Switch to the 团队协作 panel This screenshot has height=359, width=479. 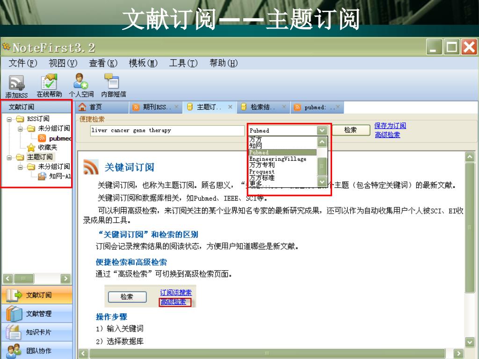37,351
